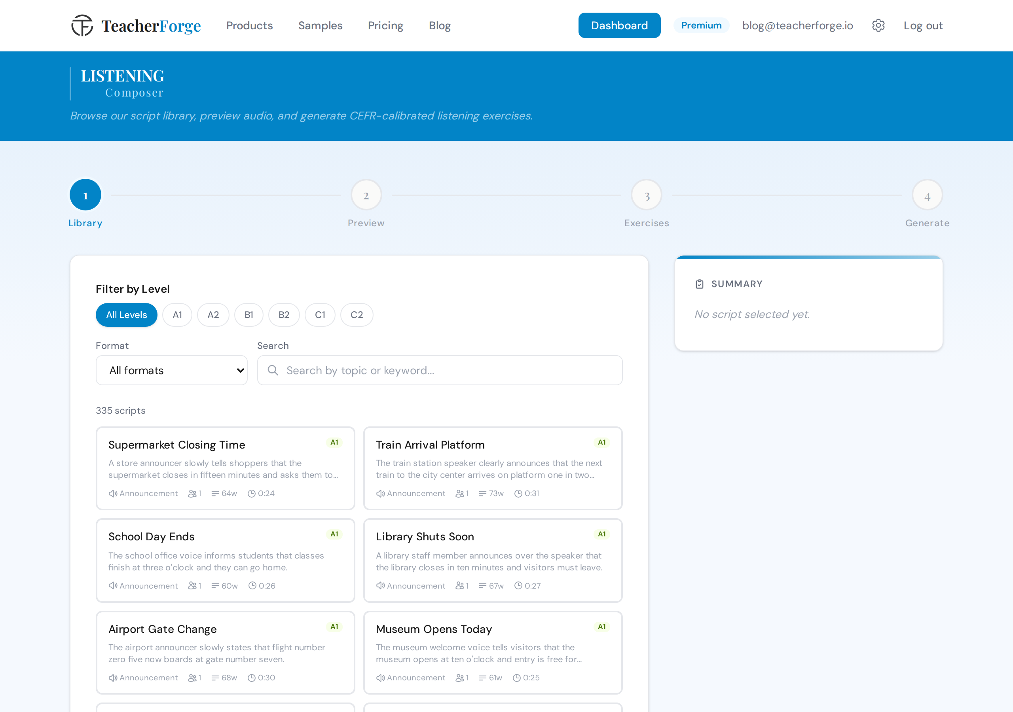Click clock icon on Library Shuts Soon card

(518, 585)
